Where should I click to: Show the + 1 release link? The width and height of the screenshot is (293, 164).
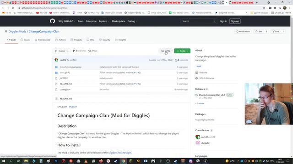pos(200,103)
